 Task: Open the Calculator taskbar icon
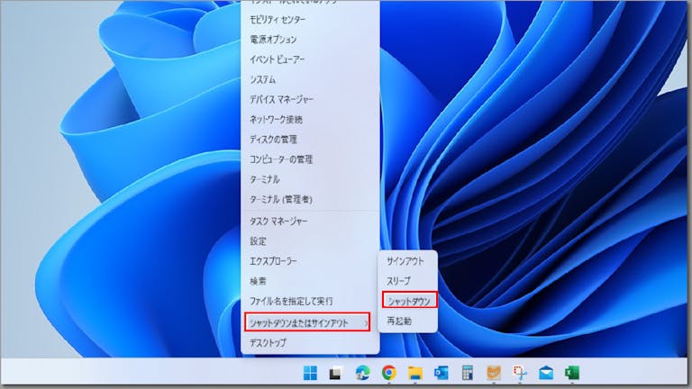click(468, 373)
